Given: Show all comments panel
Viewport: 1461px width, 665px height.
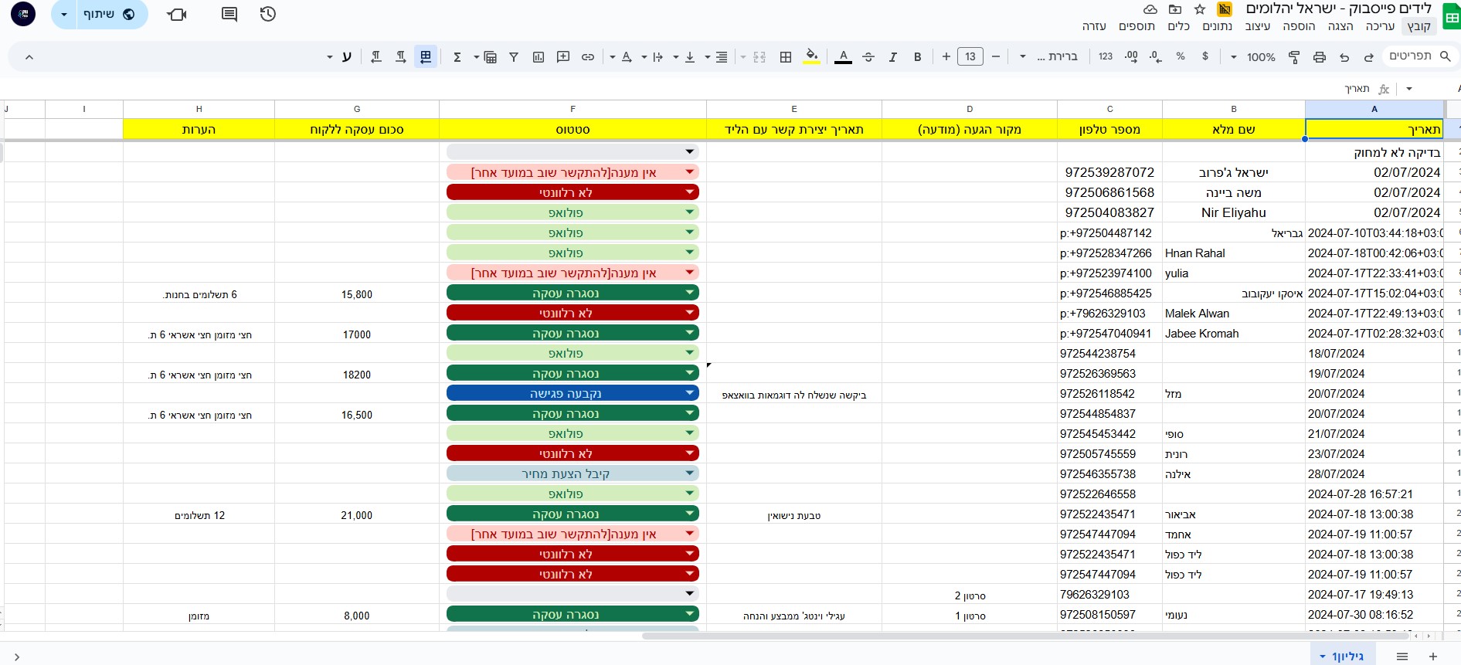Looking at the screenshot, I should click(x=229, y=14).
